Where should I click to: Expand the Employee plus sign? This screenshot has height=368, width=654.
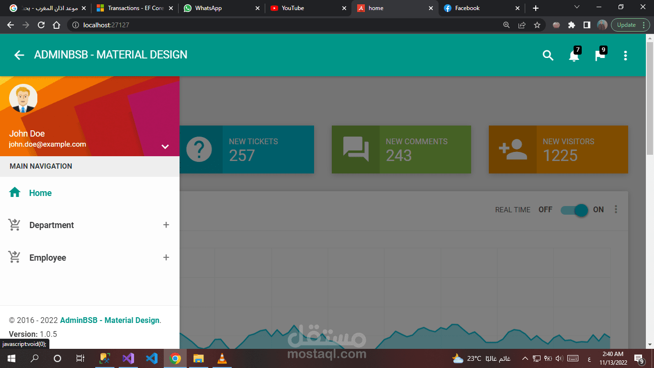click(x=166, y=257)
